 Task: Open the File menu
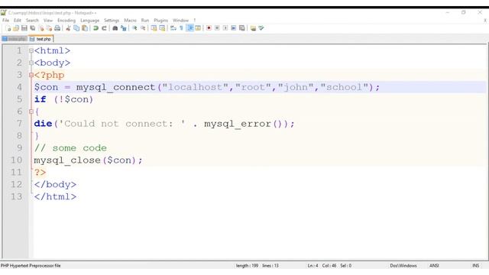click(x=5, y=21)
